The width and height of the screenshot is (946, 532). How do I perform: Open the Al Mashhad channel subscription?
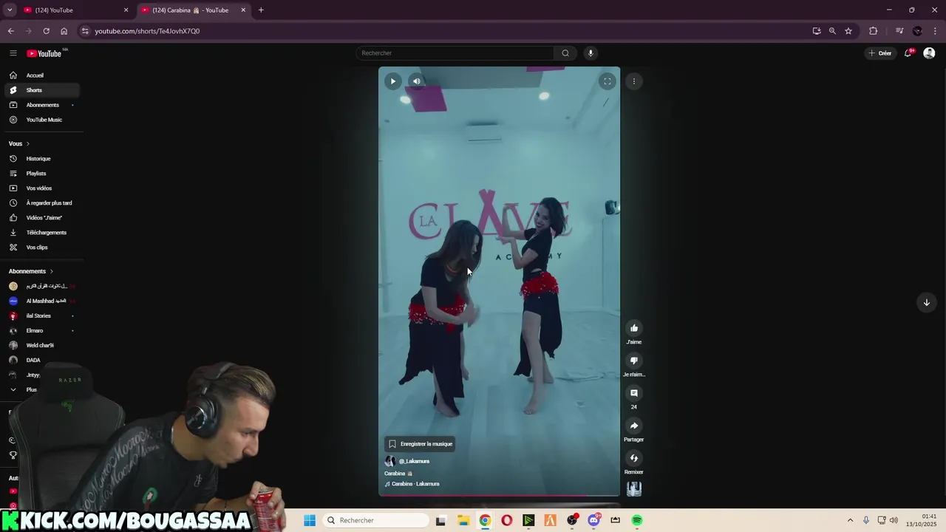coord(42,301)
